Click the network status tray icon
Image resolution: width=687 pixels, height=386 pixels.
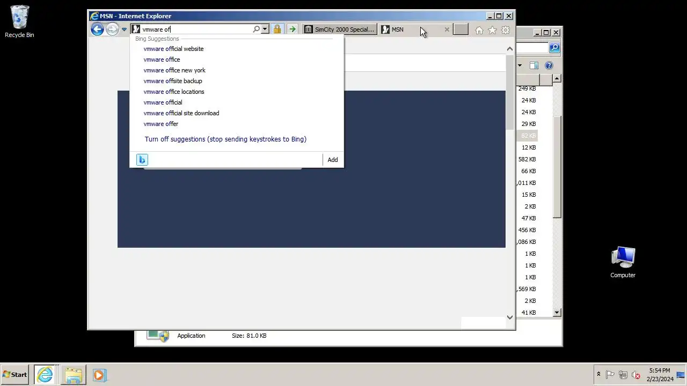point(623,375)
